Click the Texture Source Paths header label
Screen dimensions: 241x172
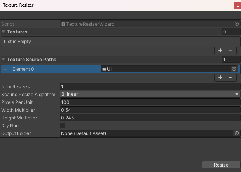tap(31, 60)
